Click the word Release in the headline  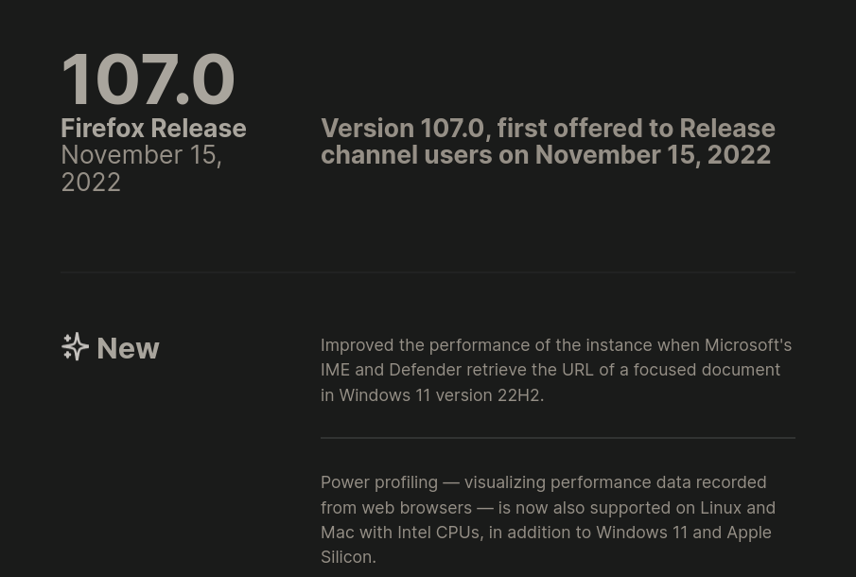point(726,128)
